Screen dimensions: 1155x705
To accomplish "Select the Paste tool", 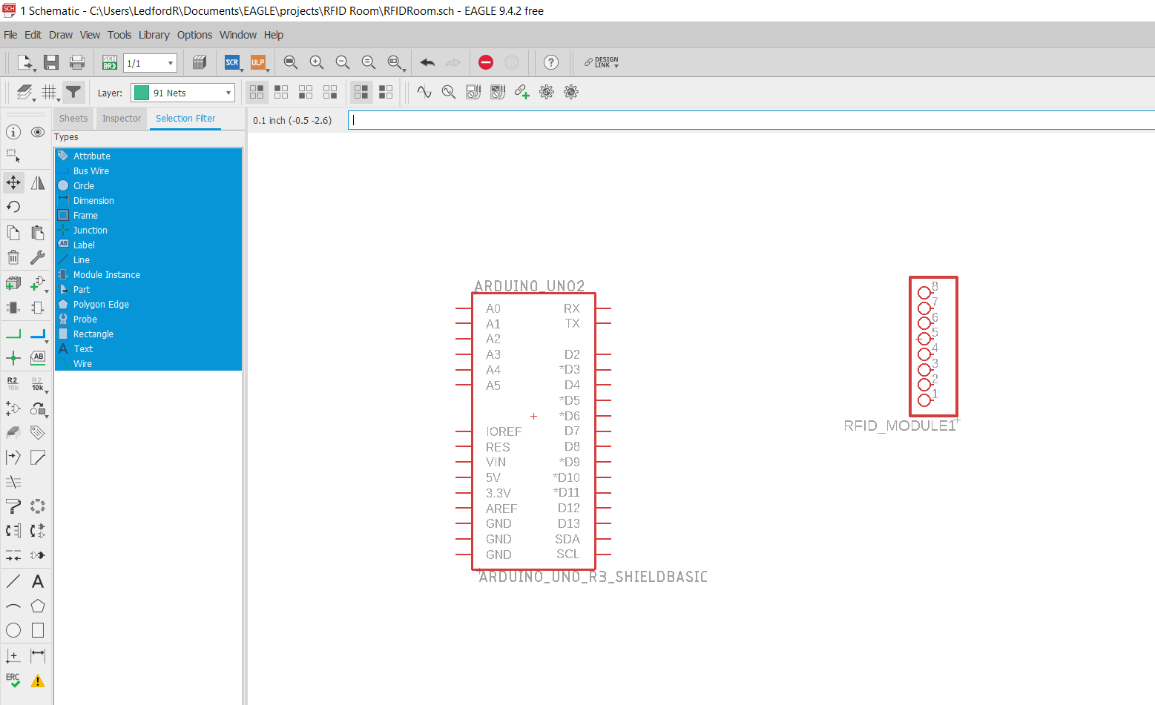I will coord(38,233).
